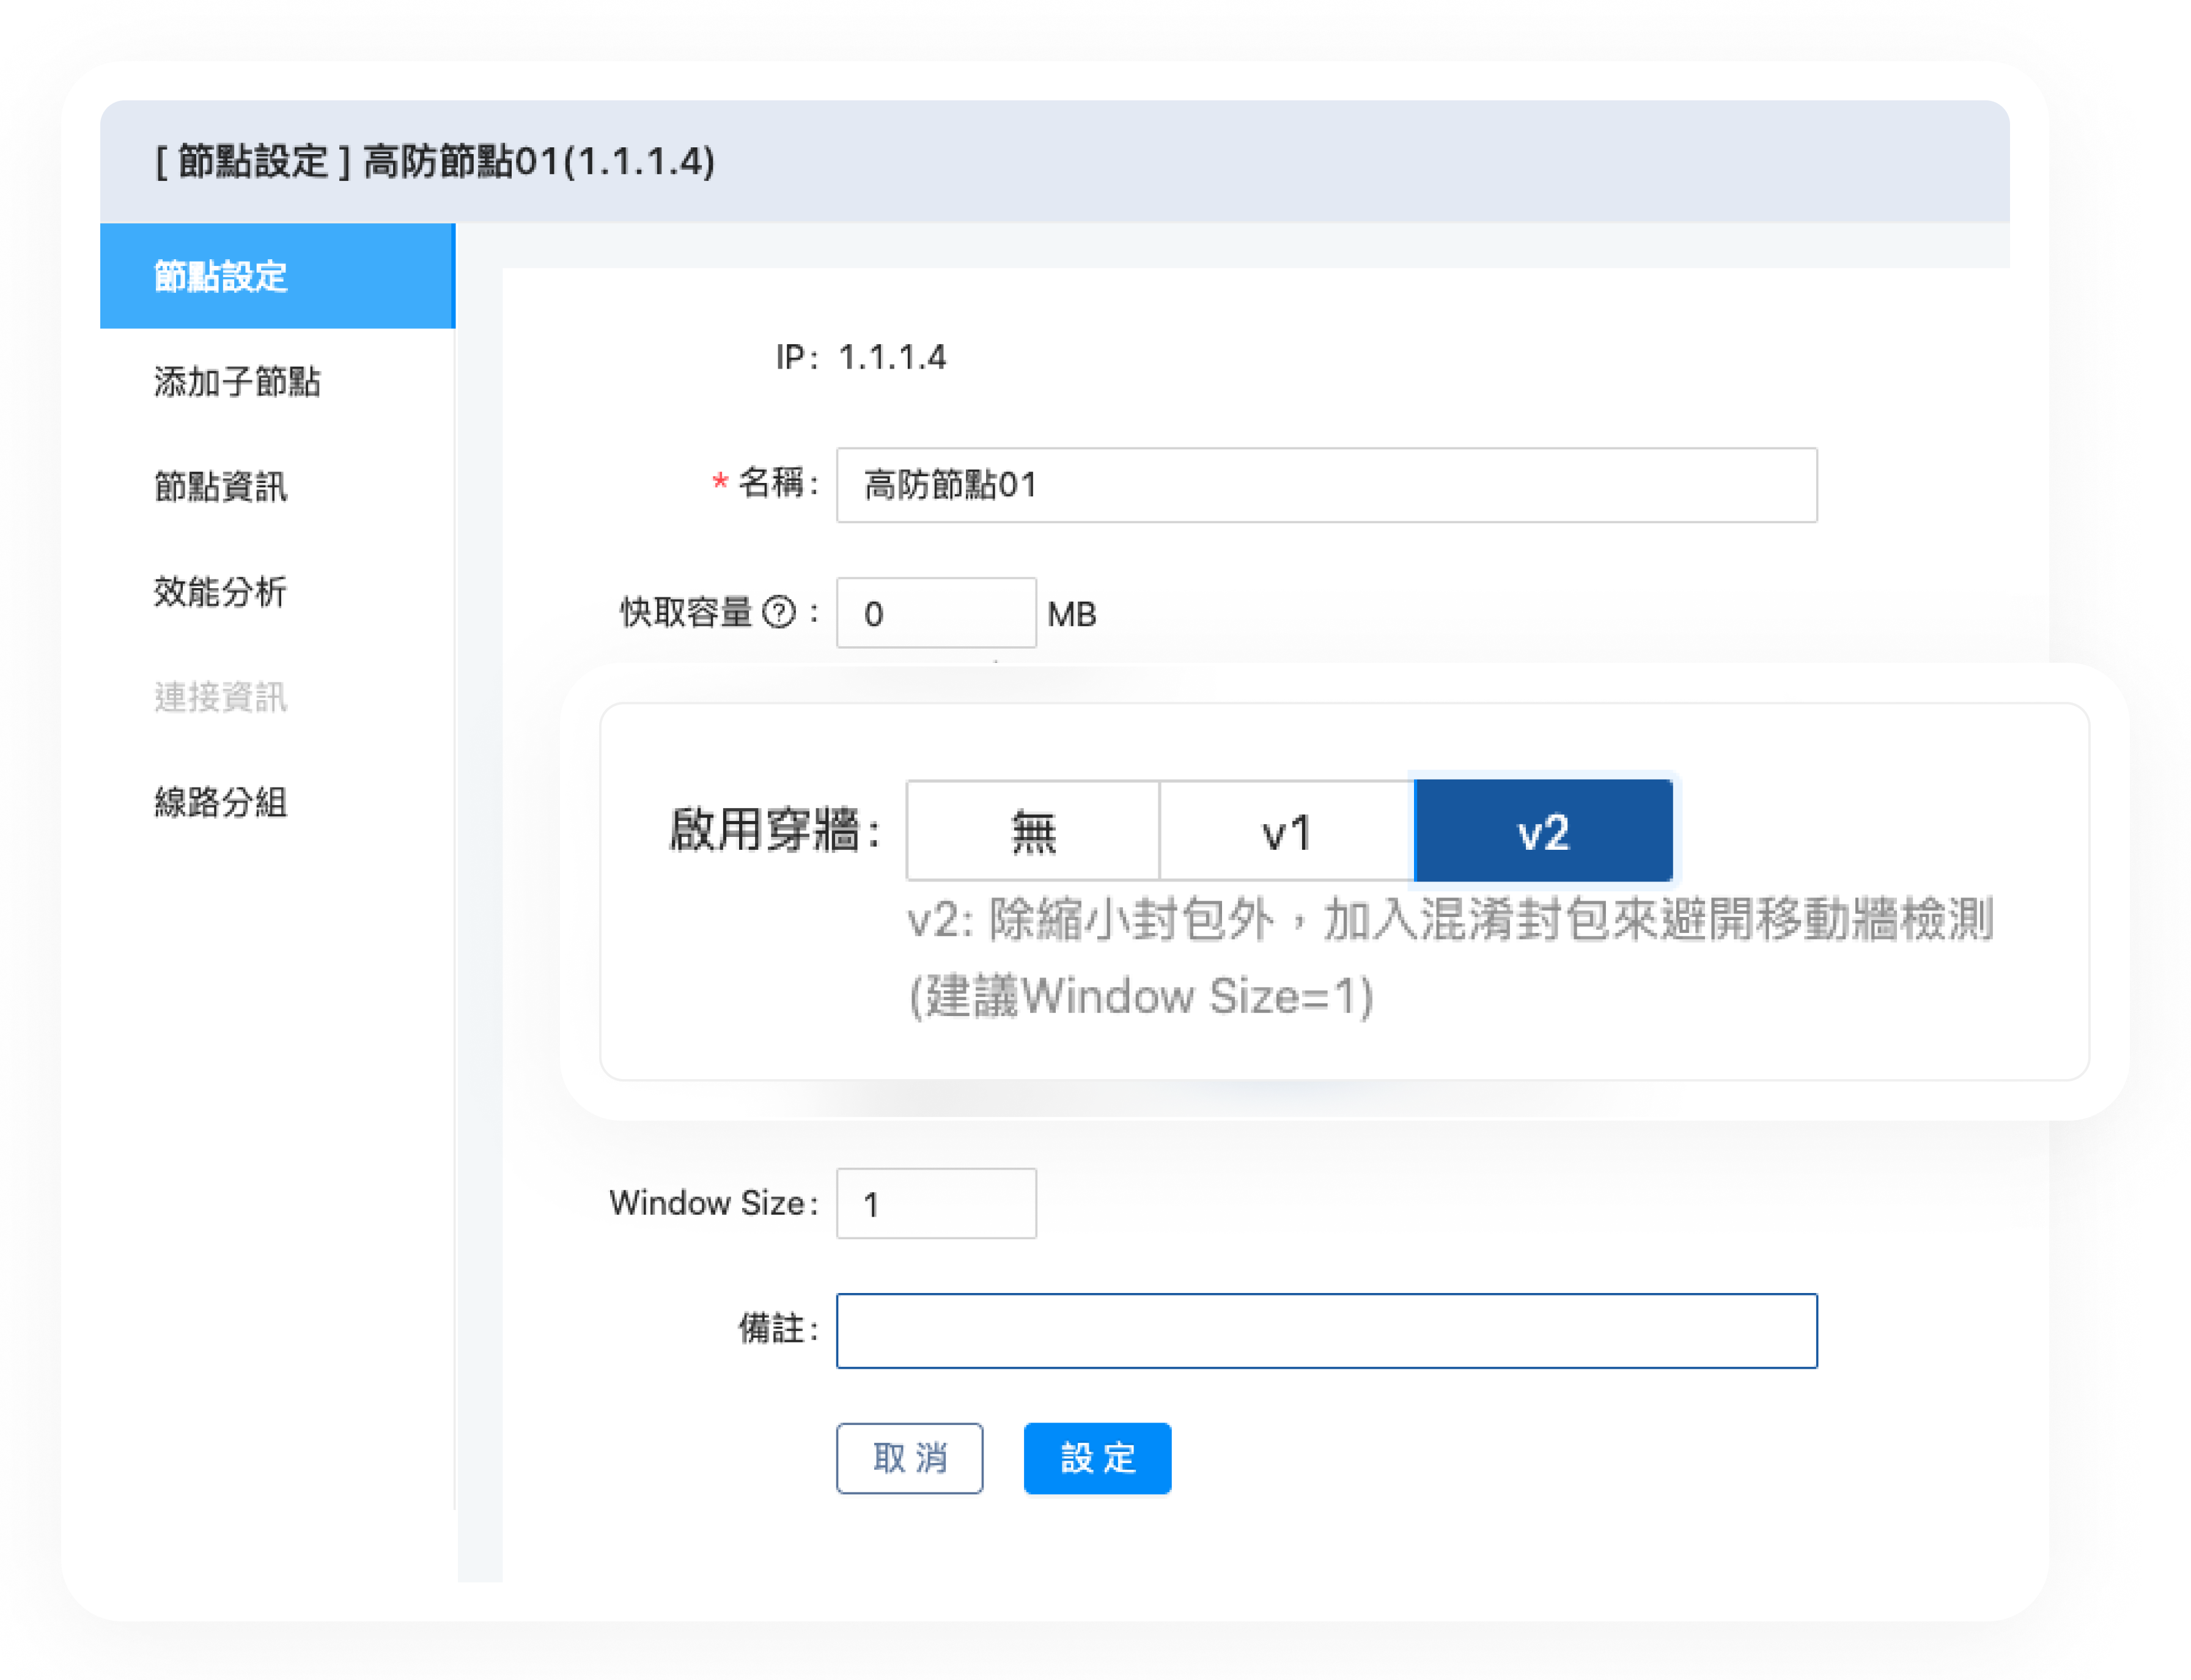Click the cache capacity help question-mark icon
Screen dimensions: 2191x1680
(x=779, y=612)
